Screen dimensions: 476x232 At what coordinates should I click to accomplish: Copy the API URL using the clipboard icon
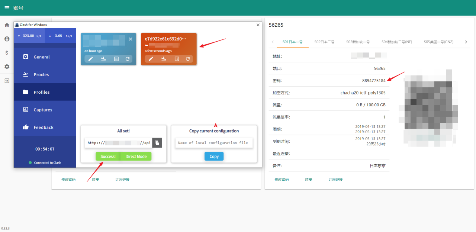[157, 142]
